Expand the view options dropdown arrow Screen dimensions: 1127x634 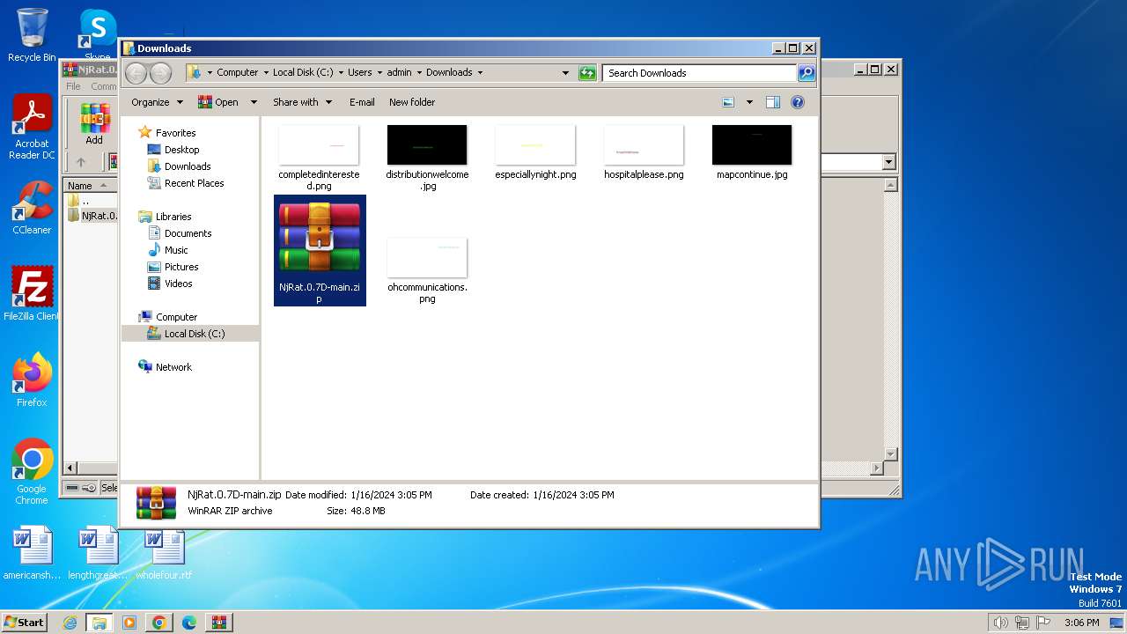(749, 102)
